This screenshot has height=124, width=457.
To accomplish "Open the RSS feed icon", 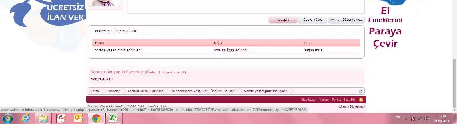I will pyautogui.click(x=361, y=100).
